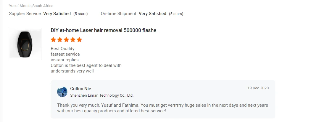The image size is (311, 122).
Task: Click the fifth orange rating star
Action: [79, 39]
